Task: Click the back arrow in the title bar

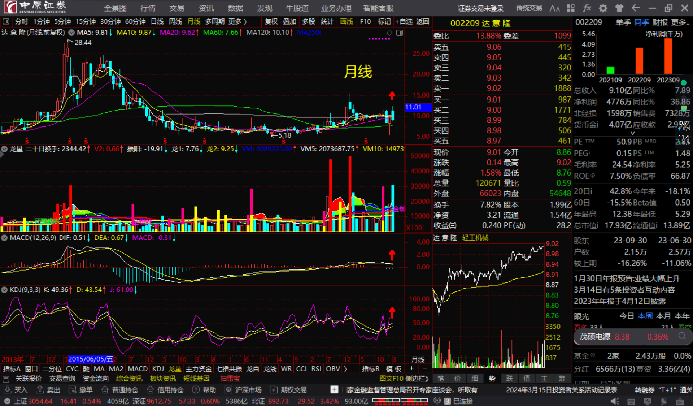Action: [x=636, y=8]
